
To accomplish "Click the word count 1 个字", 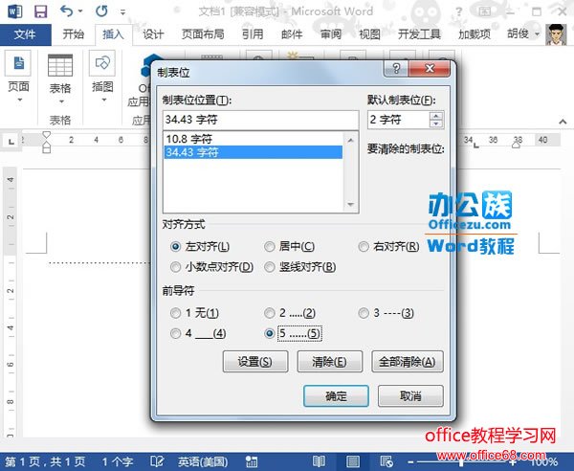I will pos(117,461).
